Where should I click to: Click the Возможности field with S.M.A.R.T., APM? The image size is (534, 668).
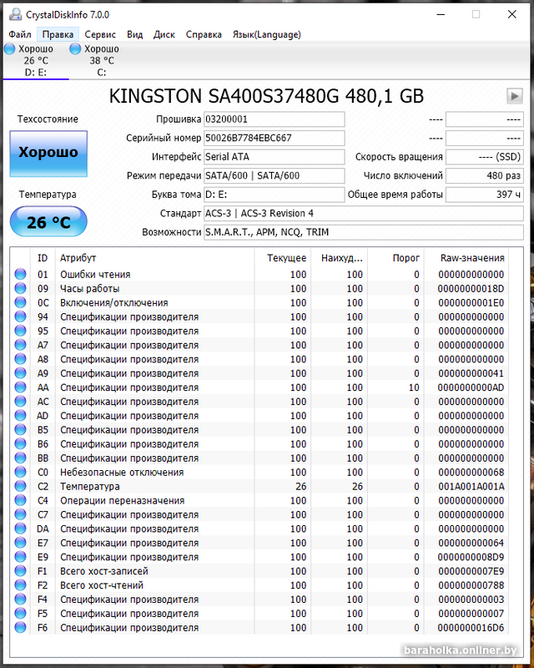364,232
